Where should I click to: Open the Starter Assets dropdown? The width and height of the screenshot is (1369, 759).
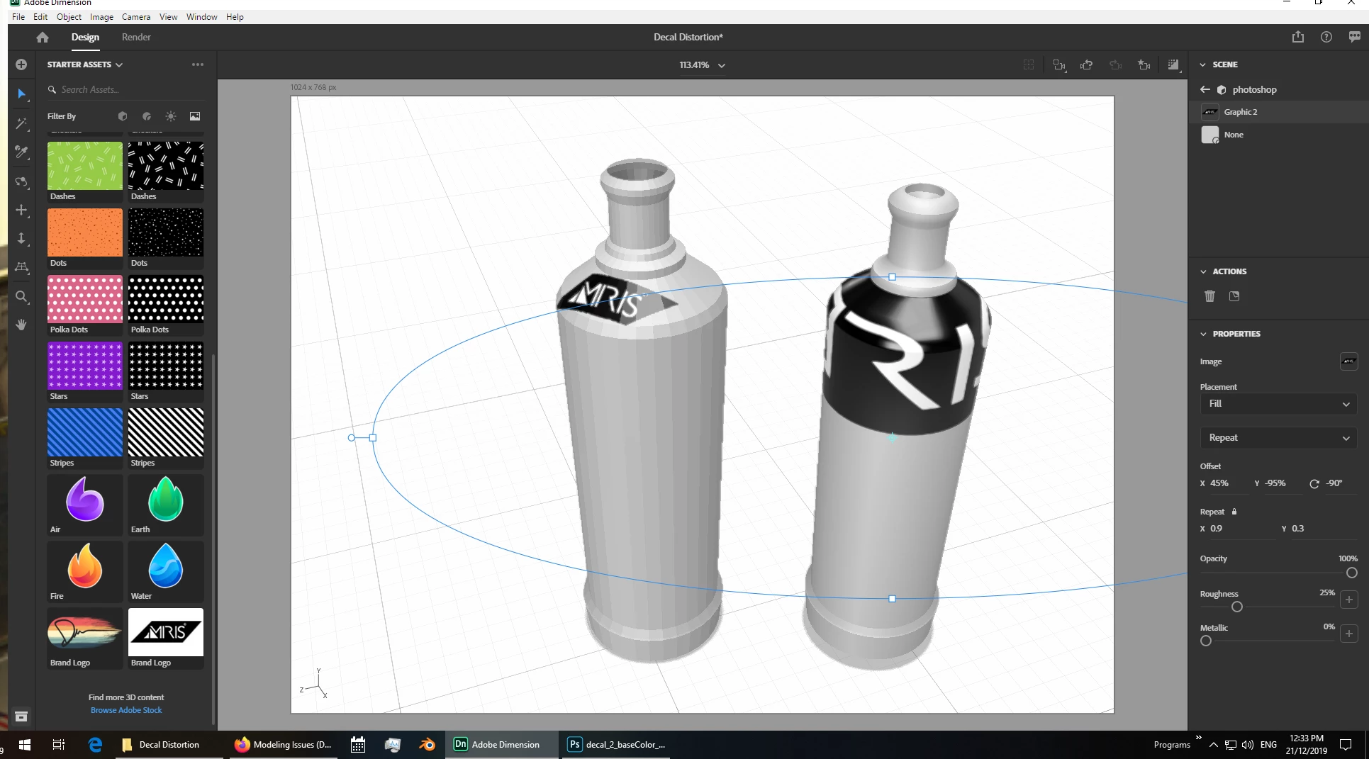(85, 64)
